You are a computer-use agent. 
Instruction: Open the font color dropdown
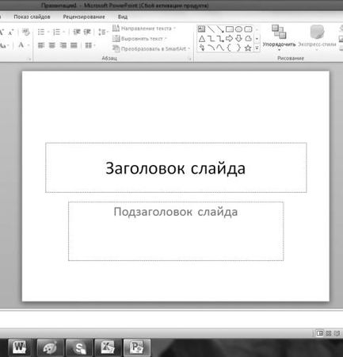click(x=28, y=45)
